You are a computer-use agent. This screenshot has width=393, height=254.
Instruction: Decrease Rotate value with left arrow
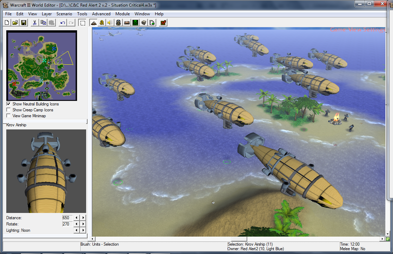coord(76,224)
